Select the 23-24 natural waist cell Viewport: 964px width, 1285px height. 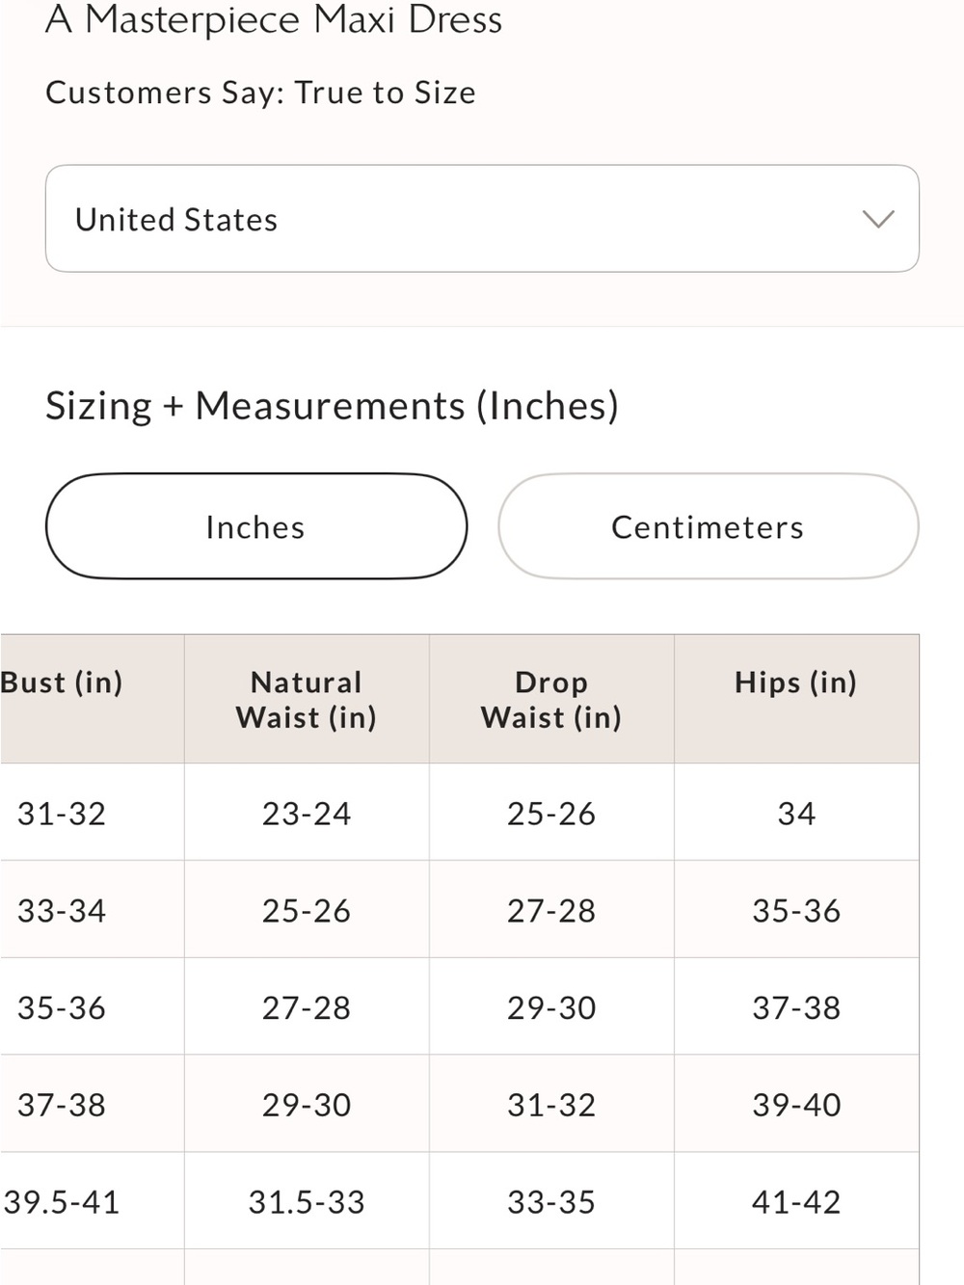(x=307, y=813)
